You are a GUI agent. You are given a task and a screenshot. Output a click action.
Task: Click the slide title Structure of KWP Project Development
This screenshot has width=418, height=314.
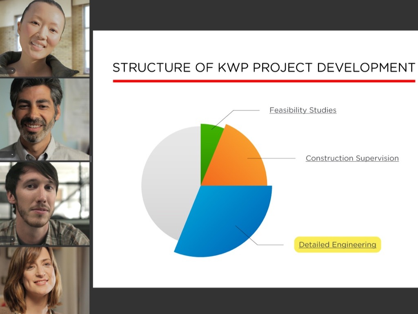click(263, 67)
